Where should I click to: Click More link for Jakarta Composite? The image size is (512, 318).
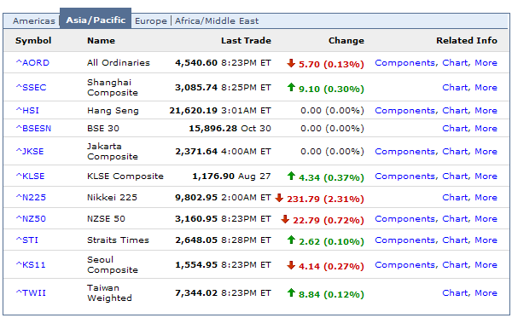(486, 152)
